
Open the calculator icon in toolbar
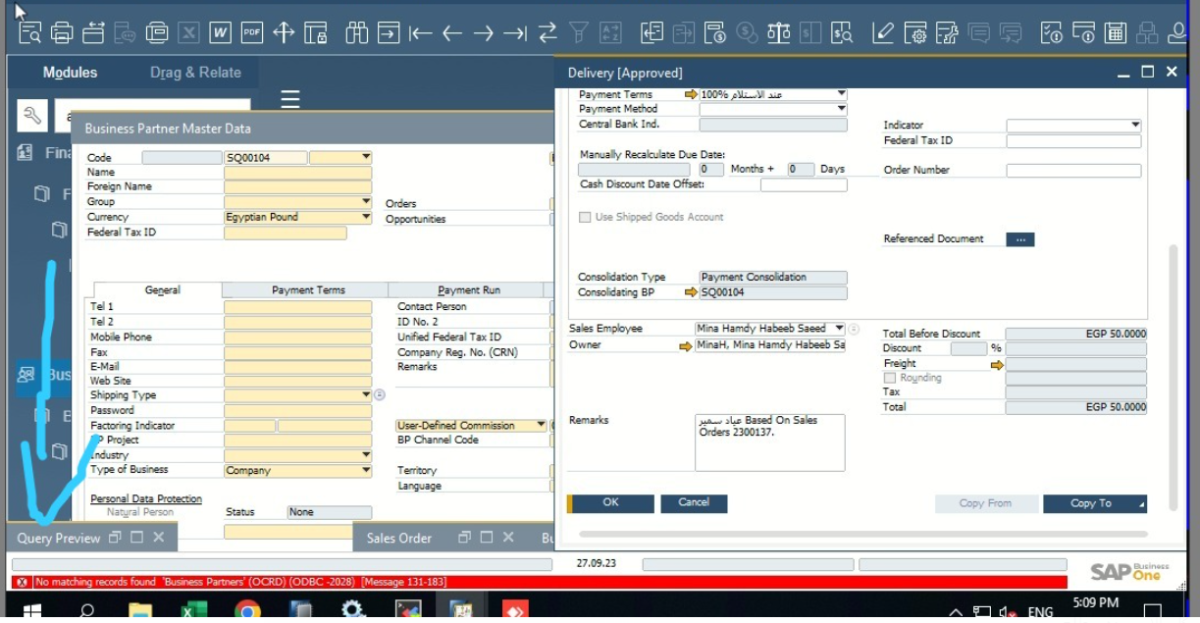click(1115, 33)
